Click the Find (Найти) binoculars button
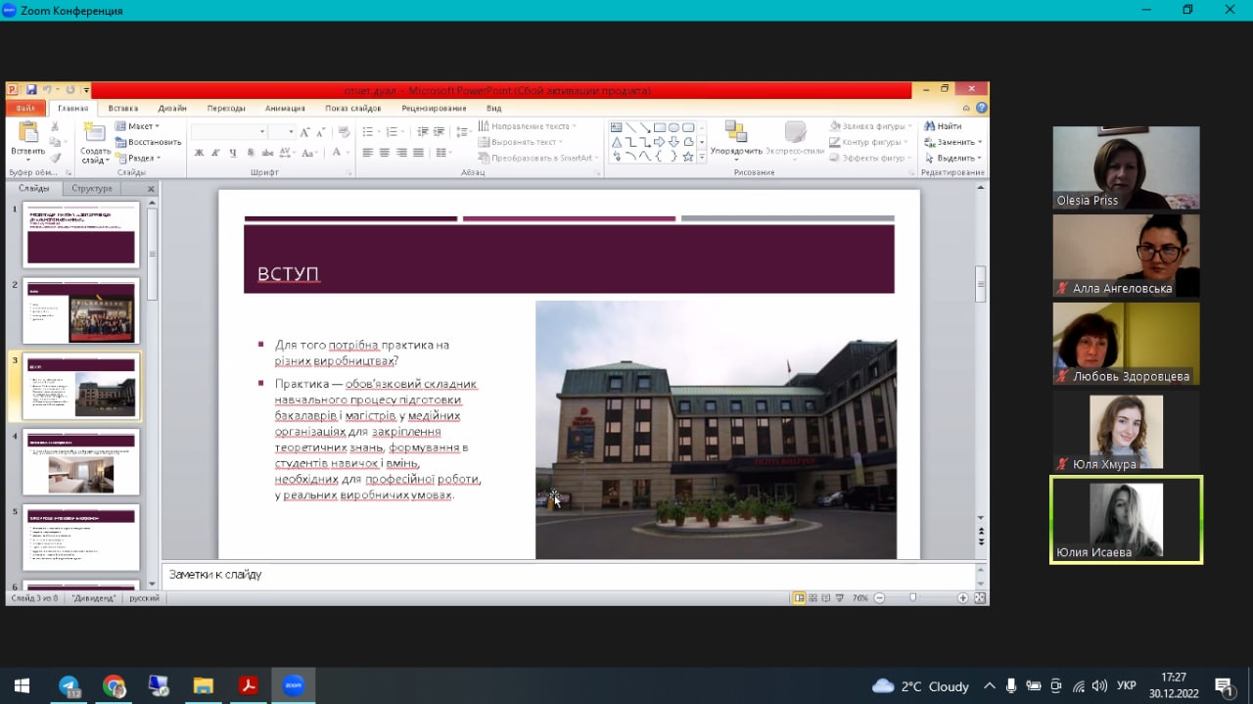1253x704 pixels. [x=943, y=126]
